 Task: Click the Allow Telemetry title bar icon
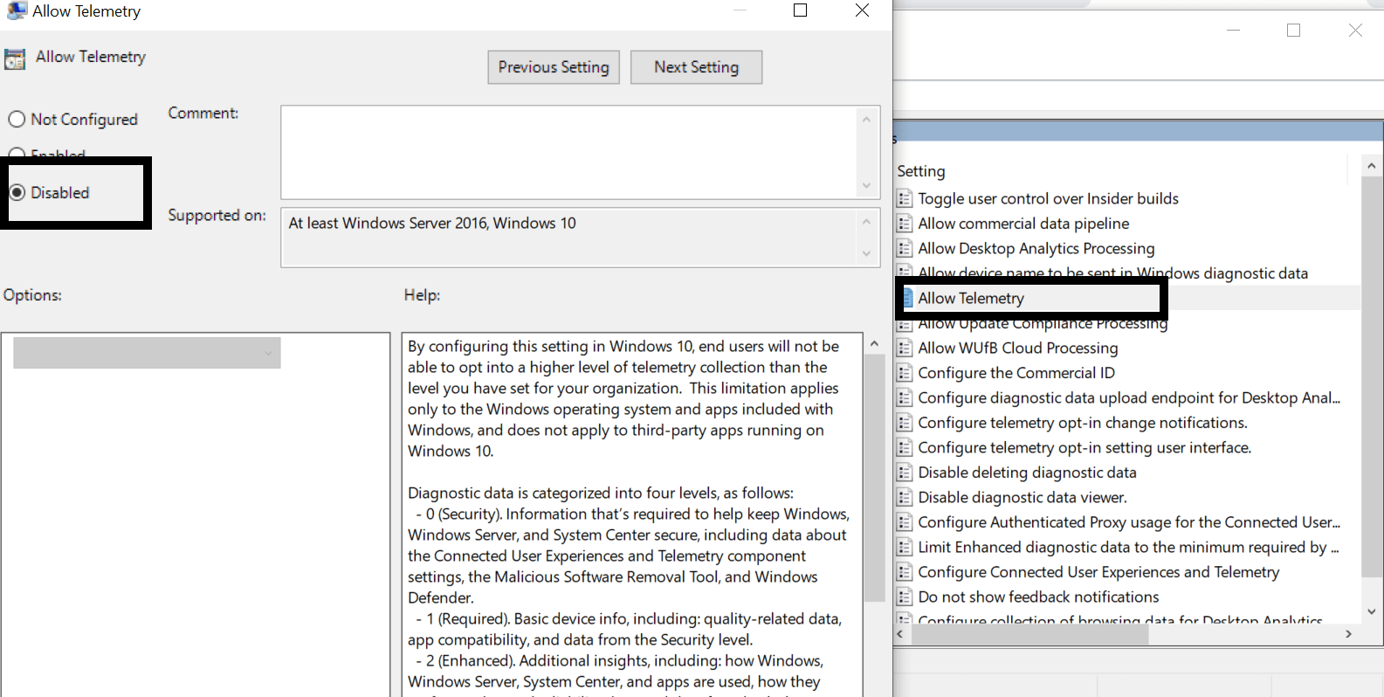[x=17, y=10]
